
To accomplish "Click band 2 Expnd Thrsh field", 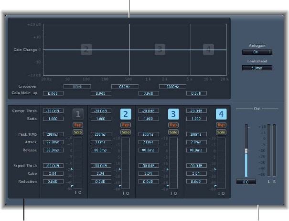I will click(101, 166).
